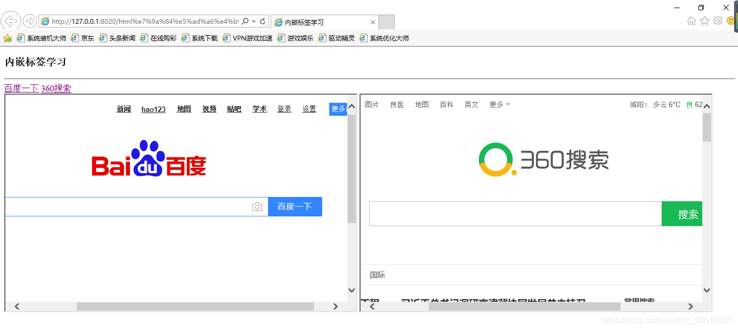
Task: Click 视频 in the Baidu frame
Action: pyautogui.click(x=210, y=109)
